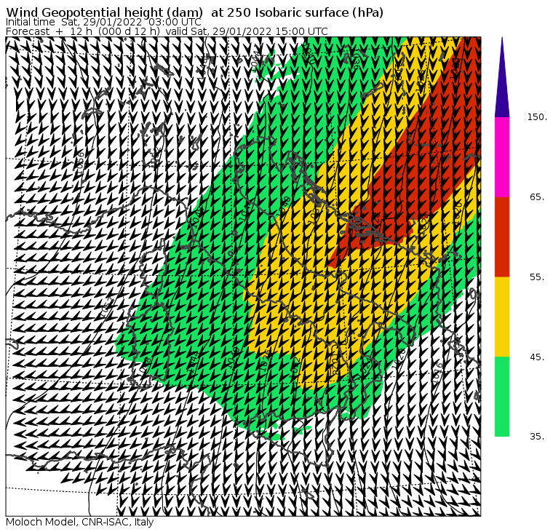Click the purple colorbar top arrow
Image resolution: width=553 pixels, height=532 pixels.
[502, 77]
